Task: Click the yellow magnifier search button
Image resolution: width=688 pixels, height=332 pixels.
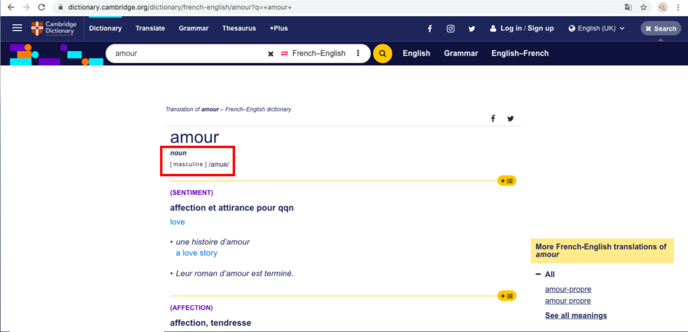Action: tap(382, 54)
